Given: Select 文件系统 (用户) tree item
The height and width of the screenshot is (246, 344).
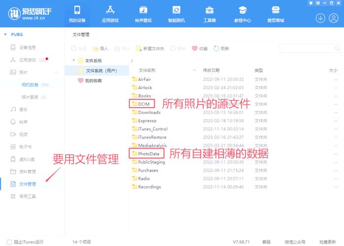Looking at the screenshot, I should tap(97, 70).
